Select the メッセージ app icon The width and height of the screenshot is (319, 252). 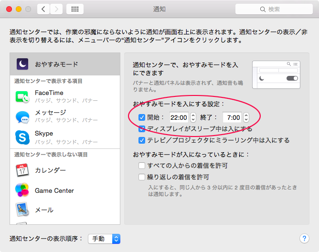pyautogui.click(x=22, y=117)
